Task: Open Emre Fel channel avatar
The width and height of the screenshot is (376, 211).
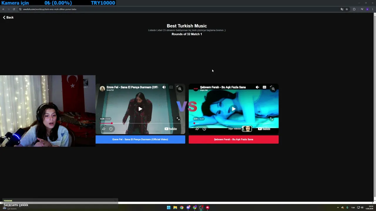Action: (x=102, y=89)
